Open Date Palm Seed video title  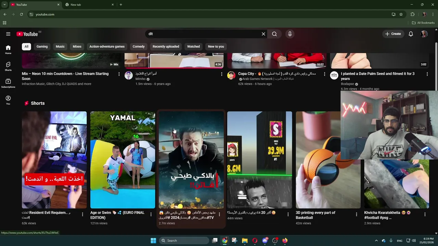[377, 76]
